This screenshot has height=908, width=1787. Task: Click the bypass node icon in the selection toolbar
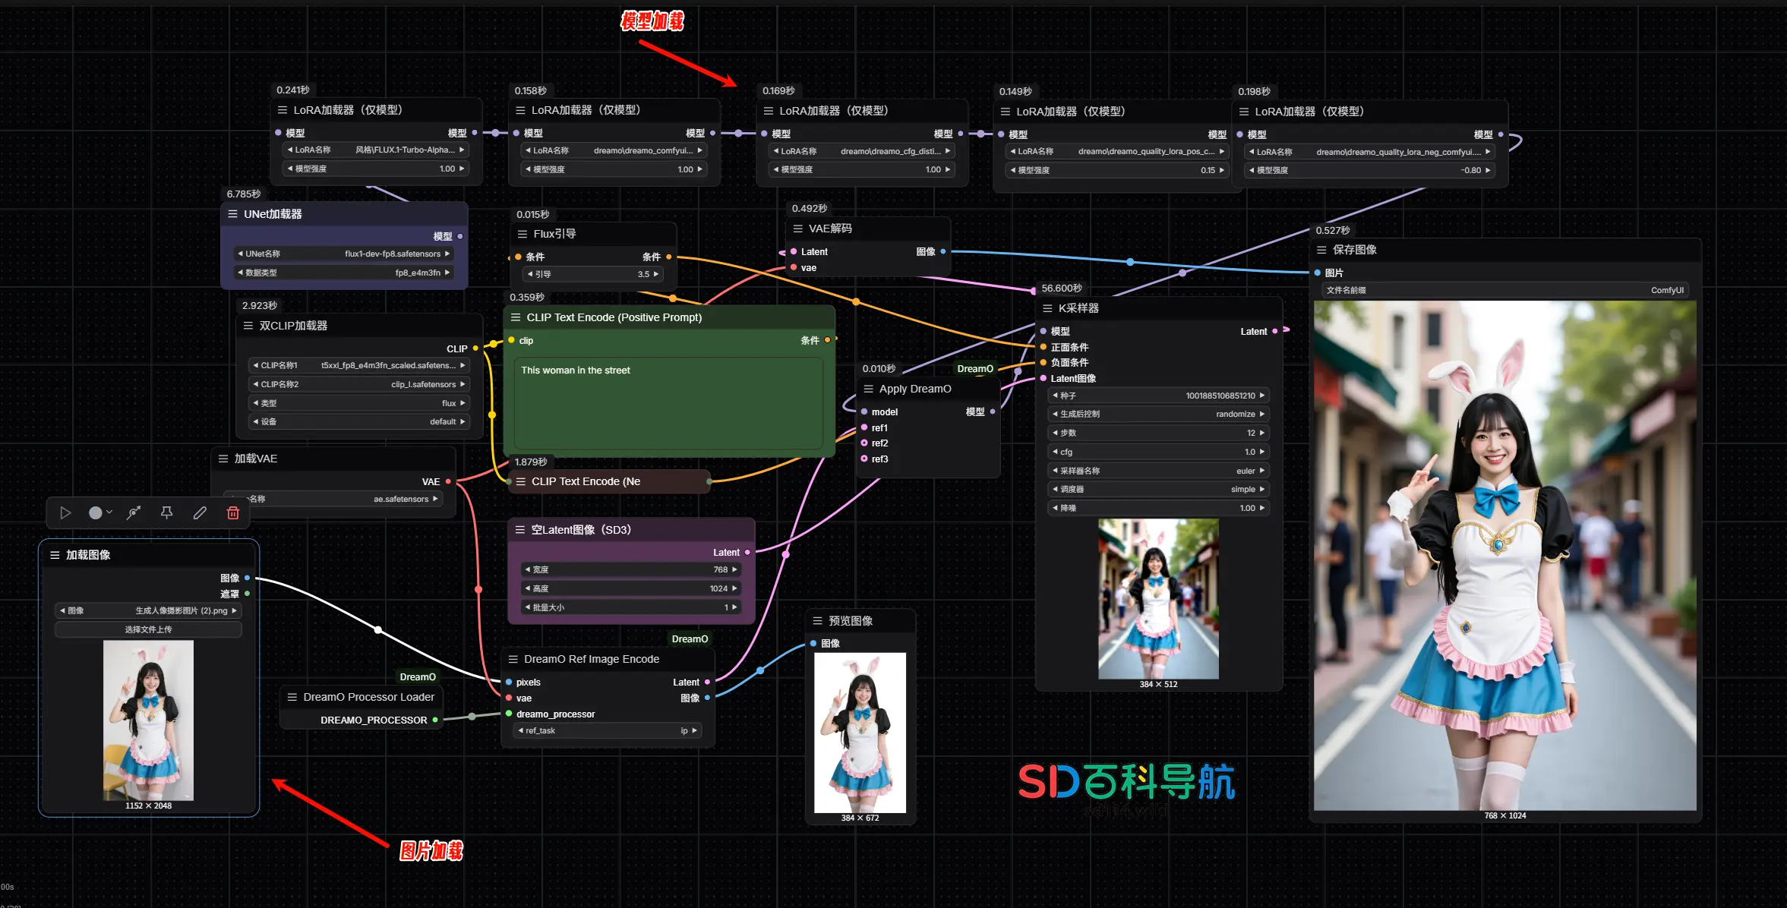(x=134, y=513)
